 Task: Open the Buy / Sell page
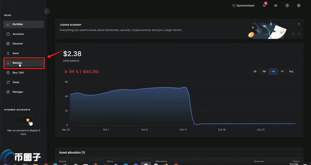point(24,72)
